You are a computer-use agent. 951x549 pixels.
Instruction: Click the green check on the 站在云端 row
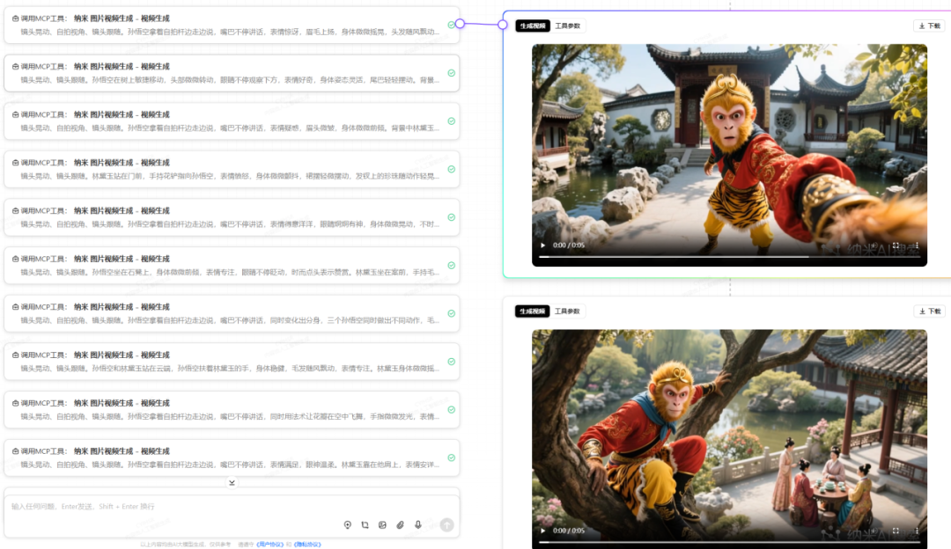click(451, 362)
